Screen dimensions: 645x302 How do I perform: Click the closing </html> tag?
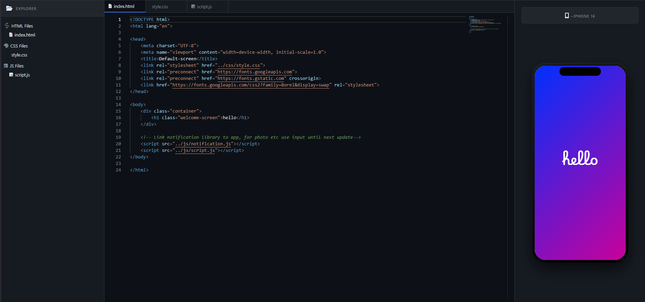pos(139,170)
